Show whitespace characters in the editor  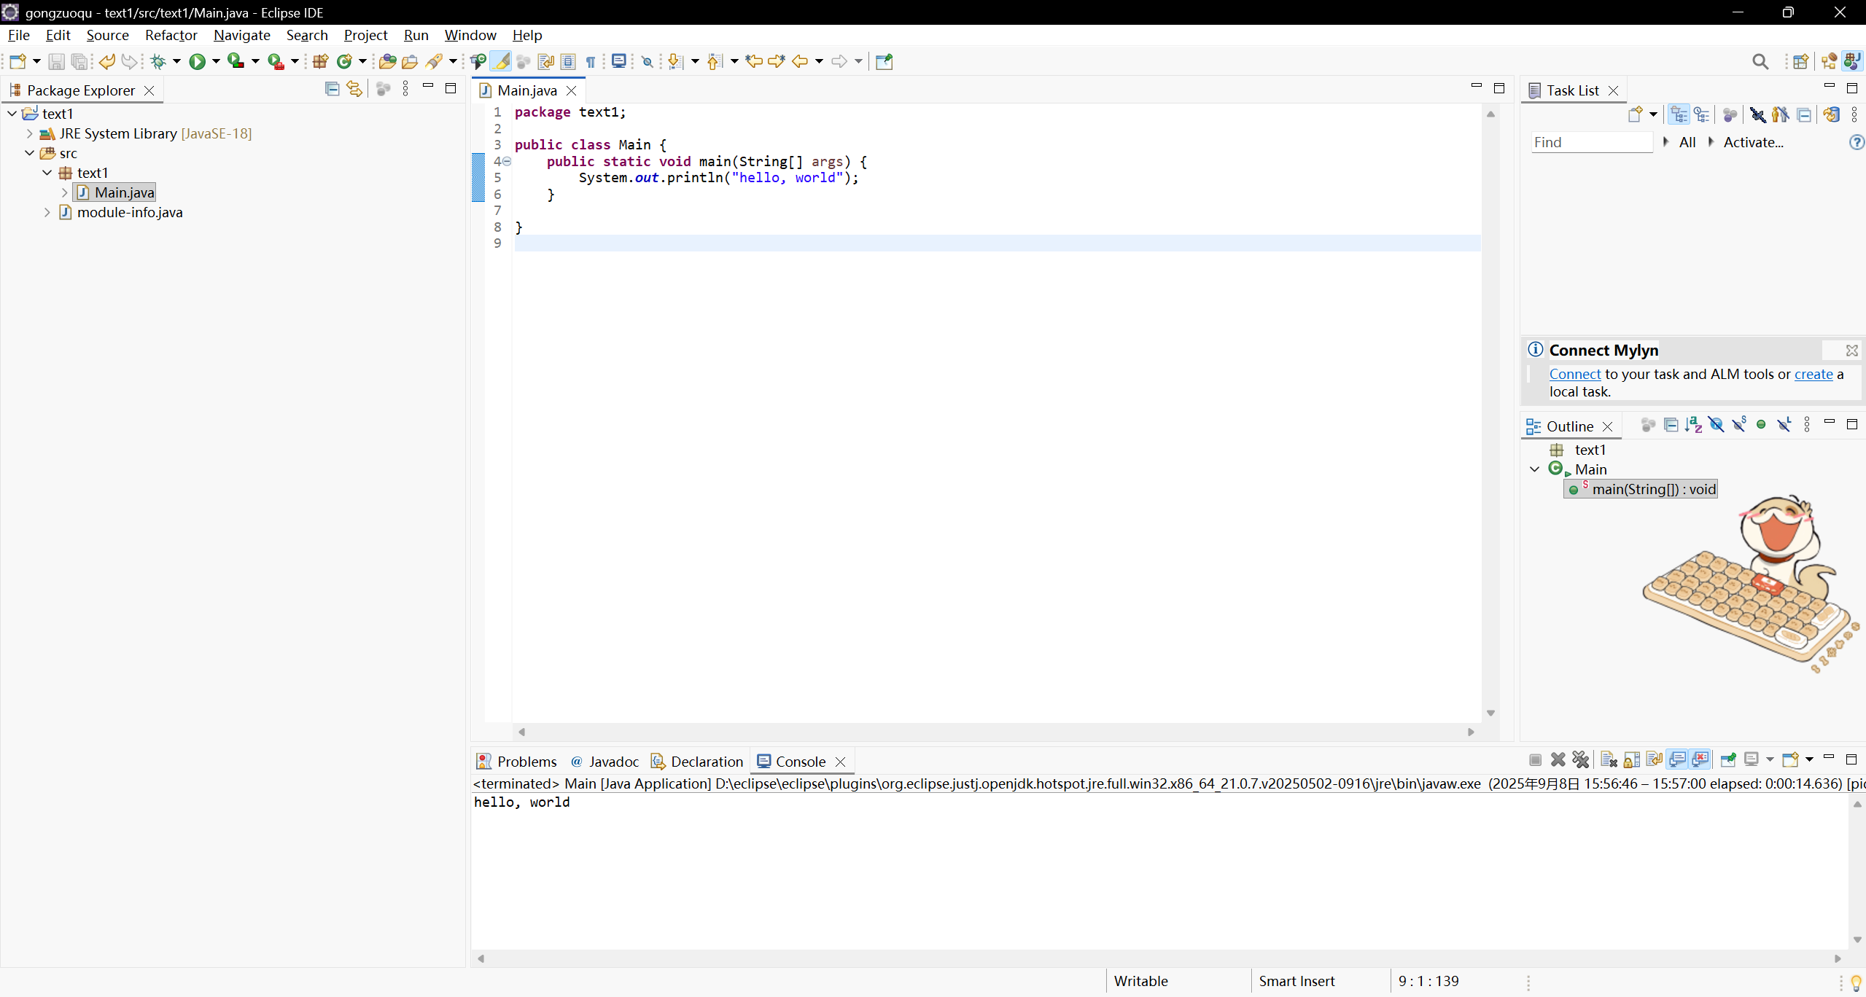pyautogui.click(x=591, y=61)
